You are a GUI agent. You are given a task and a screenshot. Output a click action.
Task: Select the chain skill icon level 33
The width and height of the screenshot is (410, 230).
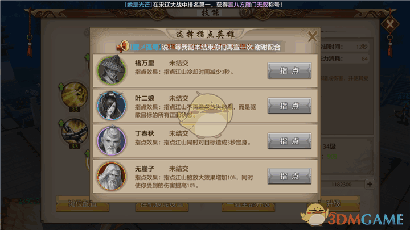pos(75,132)
